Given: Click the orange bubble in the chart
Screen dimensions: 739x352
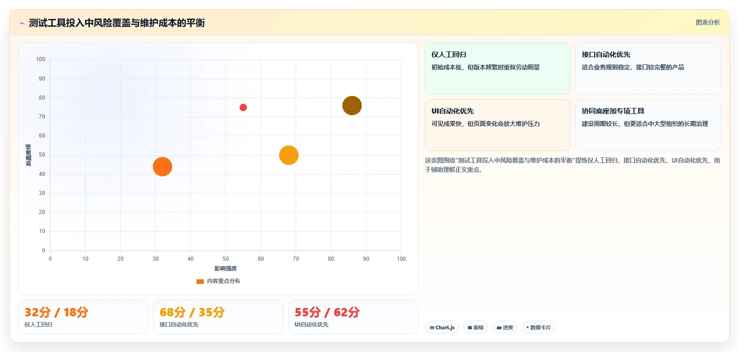Looking at the screenshot, I should (162, 167).
